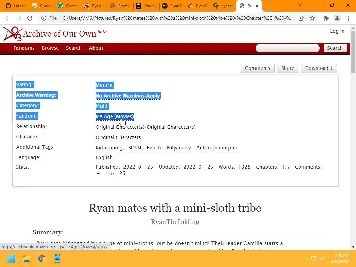Reload the current page

(x=30, y=18)
